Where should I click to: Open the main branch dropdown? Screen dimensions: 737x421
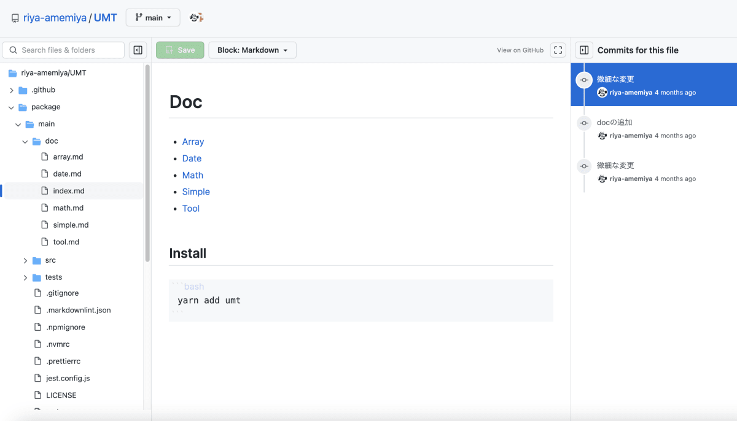pos(153,18)
